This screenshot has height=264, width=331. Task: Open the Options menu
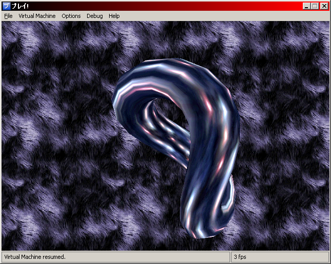click(71, 16)
